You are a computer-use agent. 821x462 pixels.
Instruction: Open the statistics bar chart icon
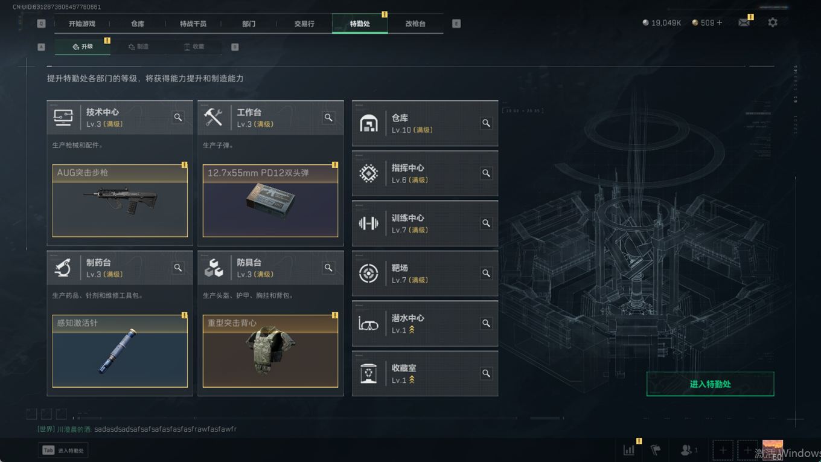(629, 450)
